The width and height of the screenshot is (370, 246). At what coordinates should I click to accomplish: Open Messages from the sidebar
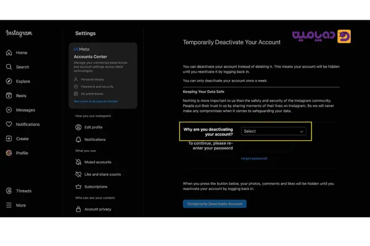pos(9,110)
